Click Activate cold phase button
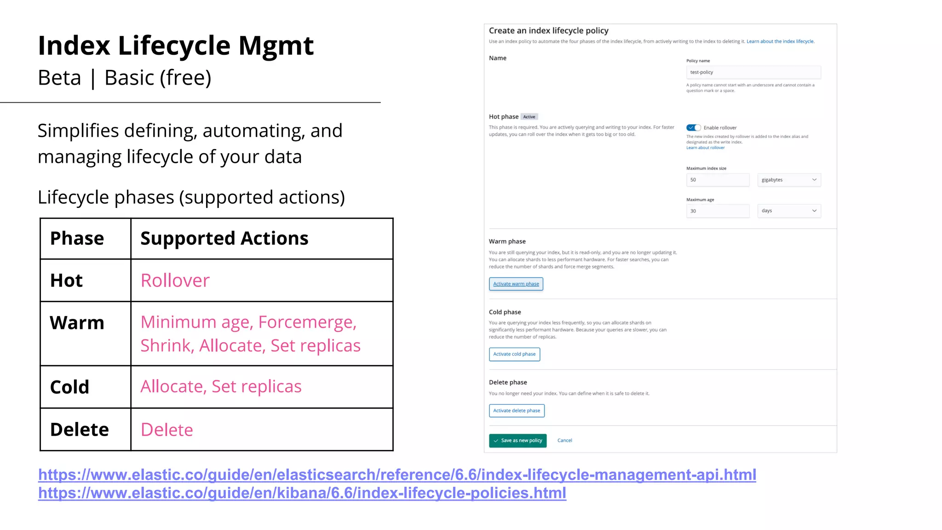 [x=514, y=354]
